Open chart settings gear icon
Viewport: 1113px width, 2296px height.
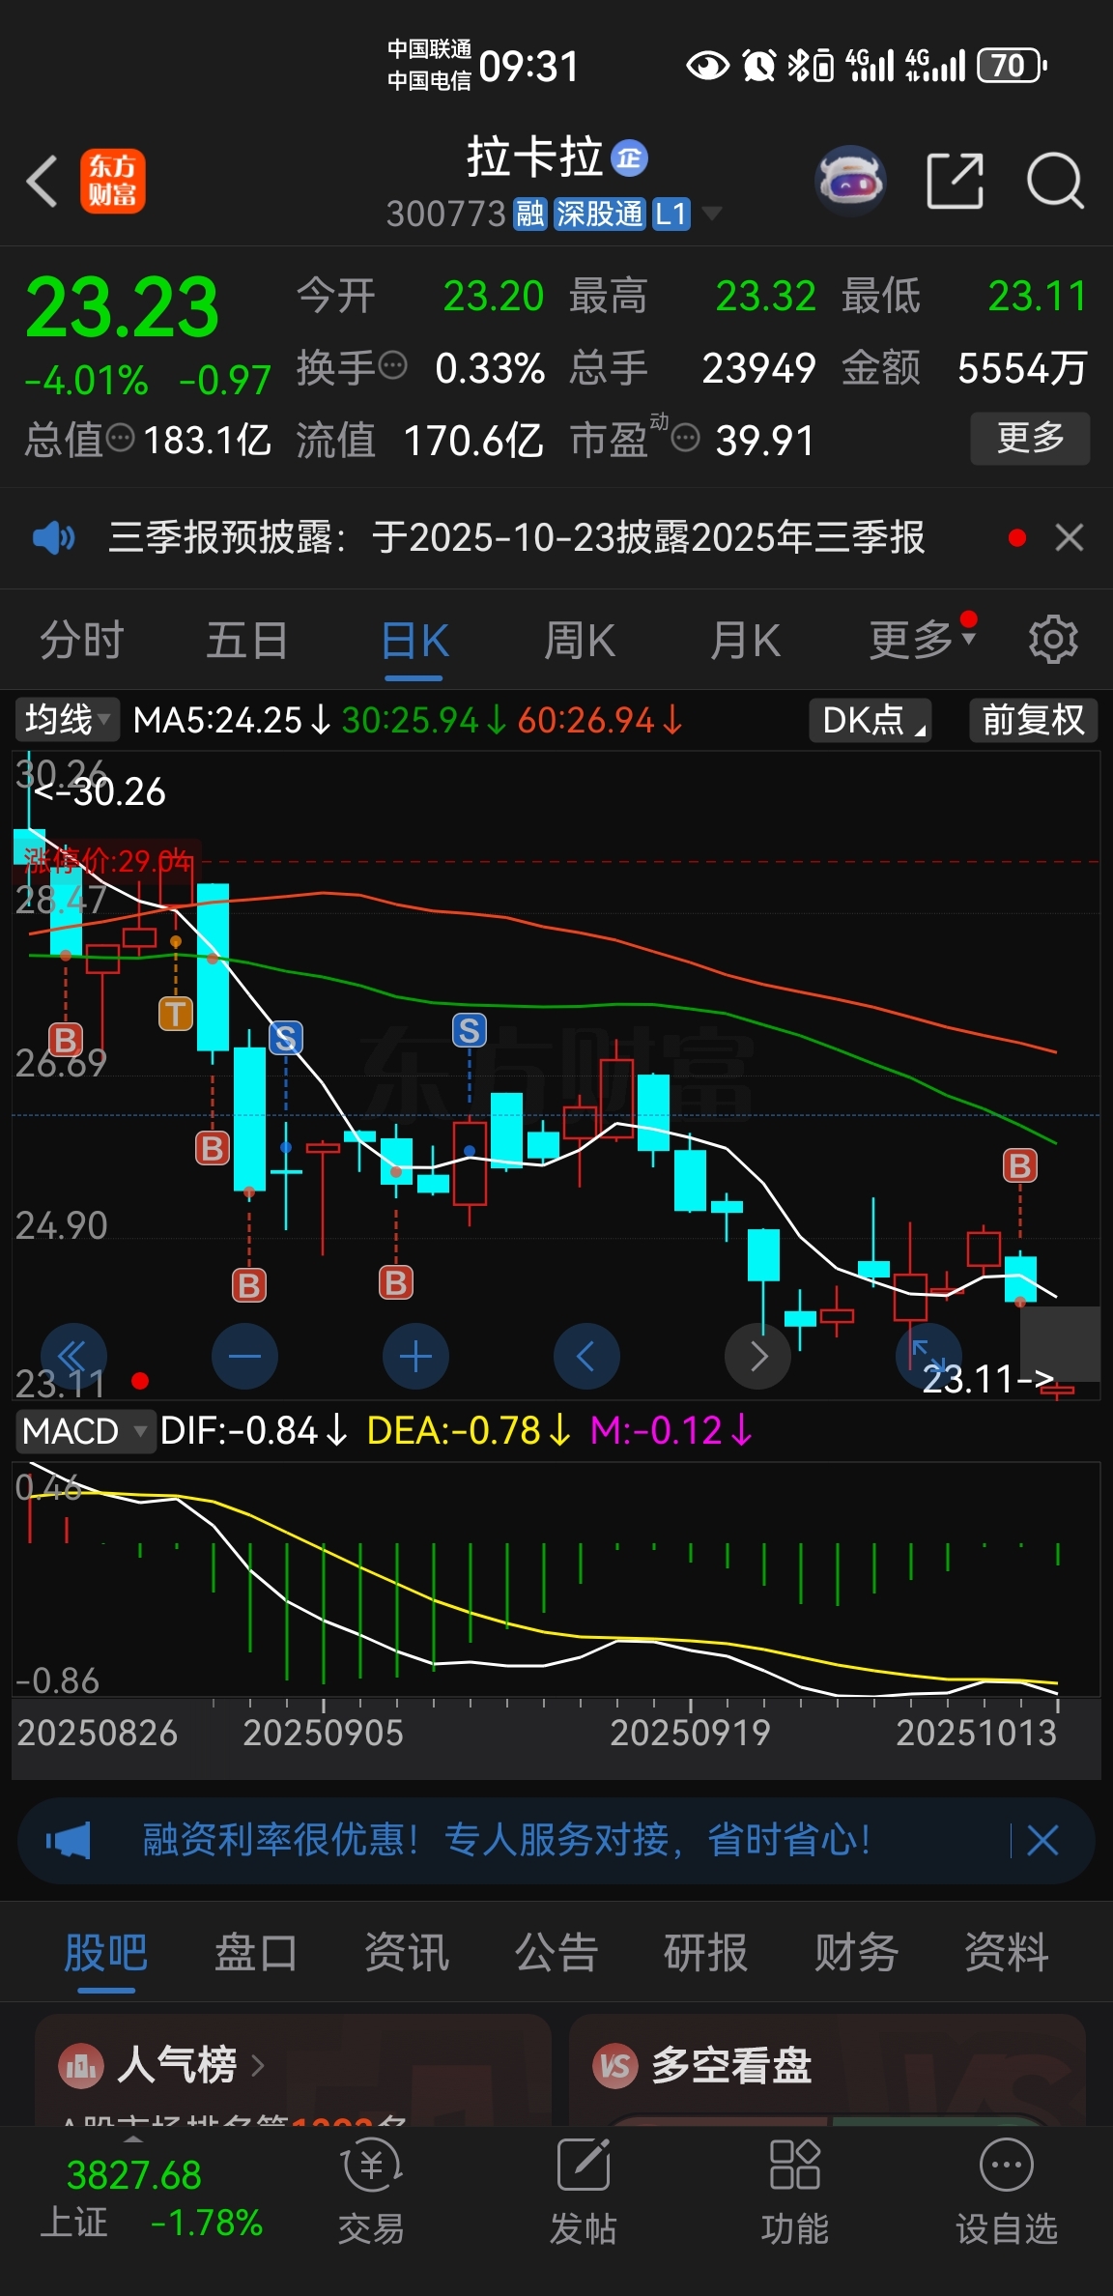[x=1053, y=640]
